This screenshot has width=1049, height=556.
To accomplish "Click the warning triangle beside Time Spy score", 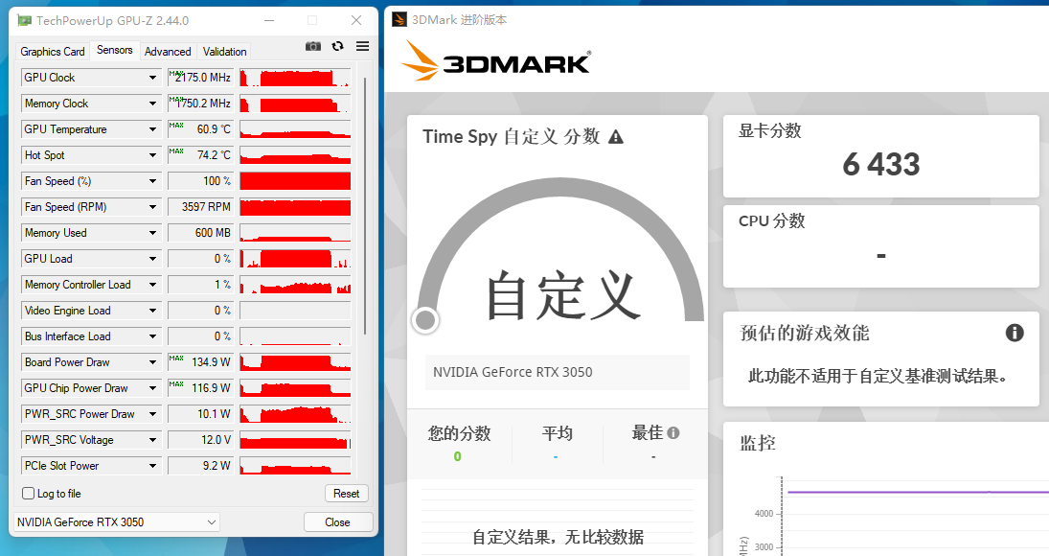I will [616, 137].
